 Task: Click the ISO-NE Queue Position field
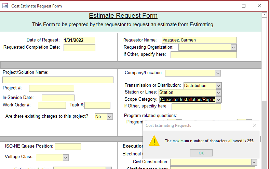[68, 147]
